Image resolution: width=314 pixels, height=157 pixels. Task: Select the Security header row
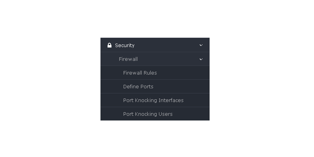[155, 45]
